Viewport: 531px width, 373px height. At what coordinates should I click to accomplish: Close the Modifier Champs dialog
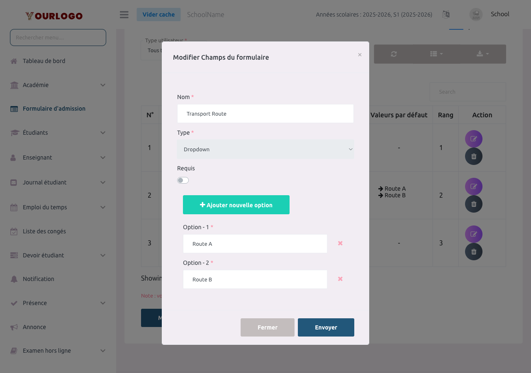360,54
